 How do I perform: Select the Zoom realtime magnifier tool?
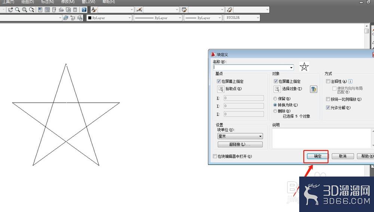coord(18,10)
